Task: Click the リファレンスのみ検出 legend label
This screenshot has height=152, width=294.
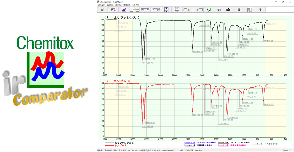Action: tap(206, 143)
